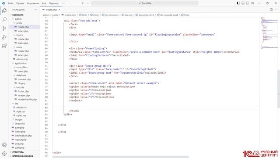Open the Правка menu
This screenshot has width=280, height=158.
pyautogui.click(x=20, y=3)
